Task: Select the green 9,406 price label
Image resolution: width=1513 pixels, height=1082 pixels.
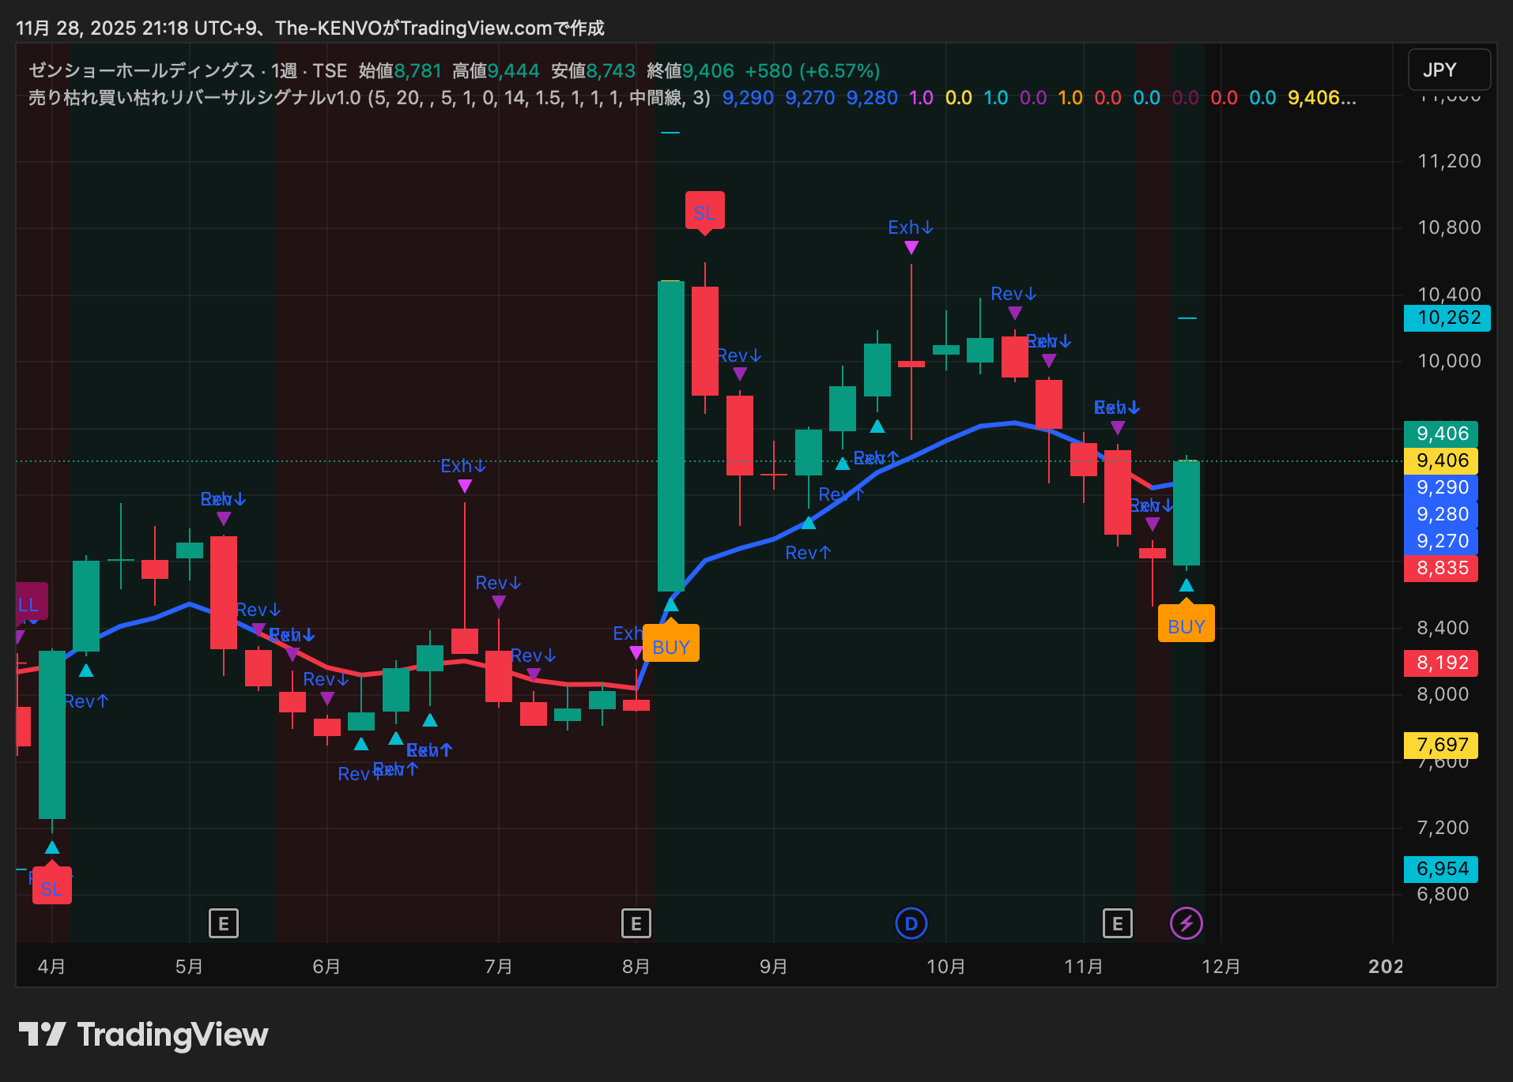Action: click(x=1441, y=433)
